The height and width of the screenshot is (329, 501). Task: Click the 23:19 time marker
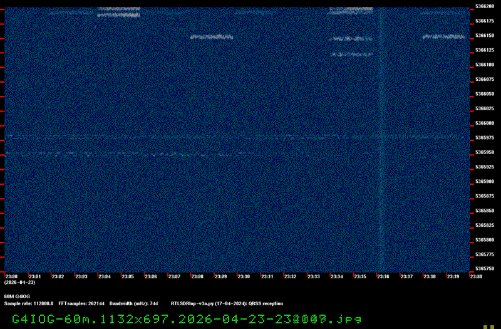coord(453,276)
